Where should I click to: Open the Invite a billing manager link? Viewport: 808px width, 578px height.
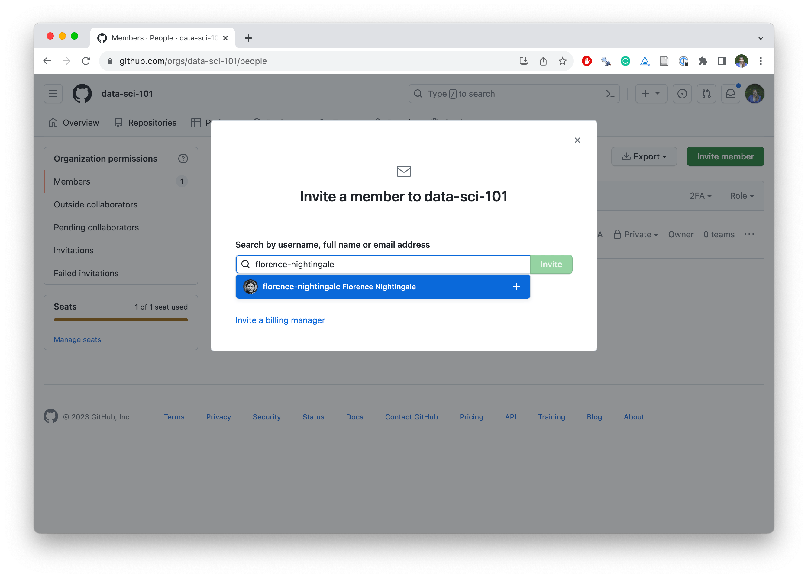(280, 320)
